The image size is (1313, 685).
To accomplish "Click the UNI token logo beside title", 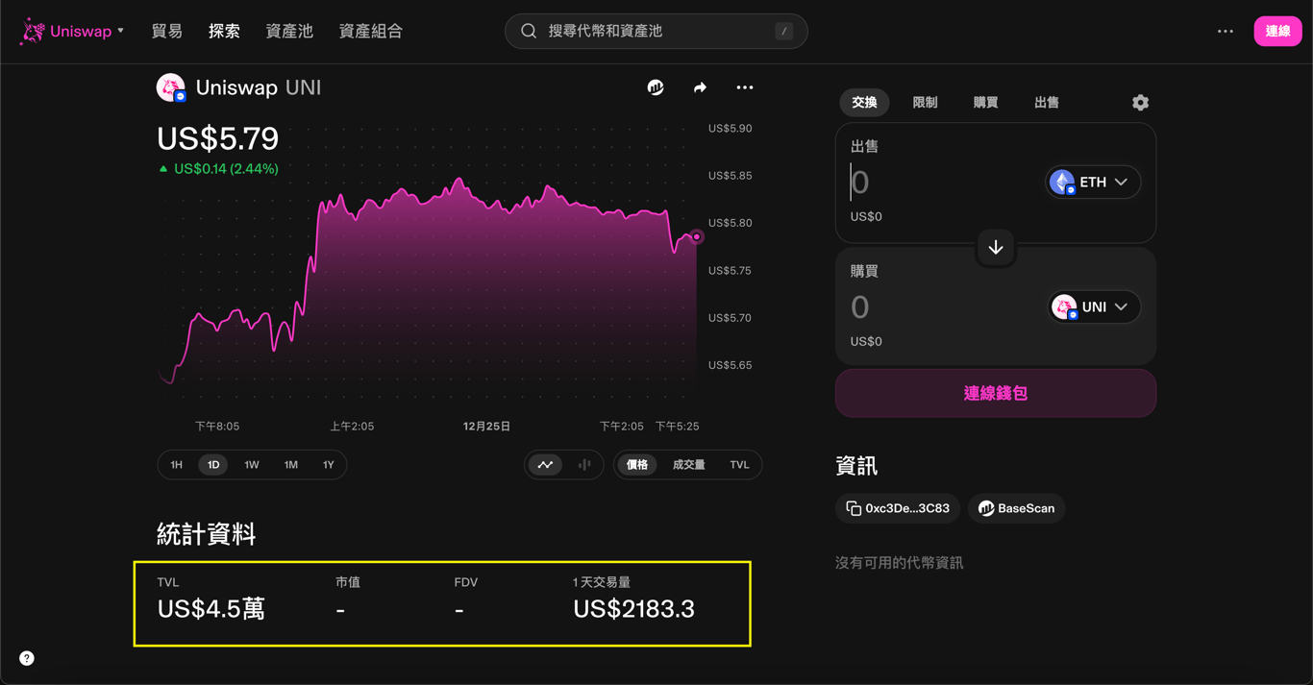I will click(x=171, y=87).
